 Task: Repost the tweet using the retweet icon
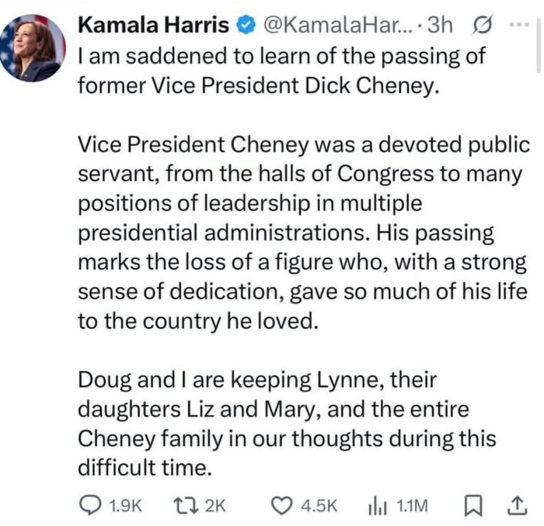(183, 506)
